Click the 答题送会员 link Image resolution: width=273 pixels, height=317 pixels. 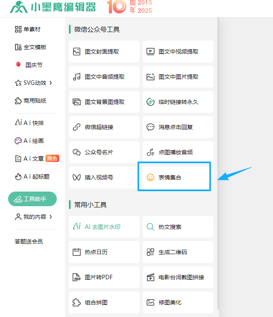coord(28,242)
